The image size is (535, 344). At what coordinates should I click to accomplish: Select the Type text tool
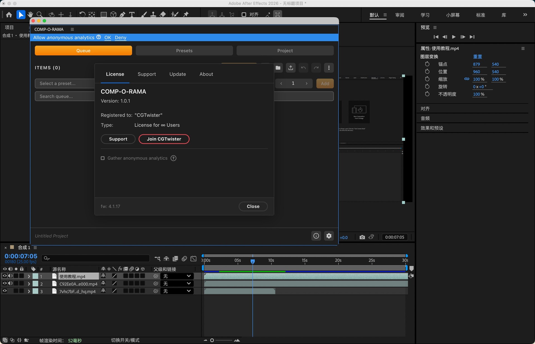pyautogui.click(x=132, y=14)
